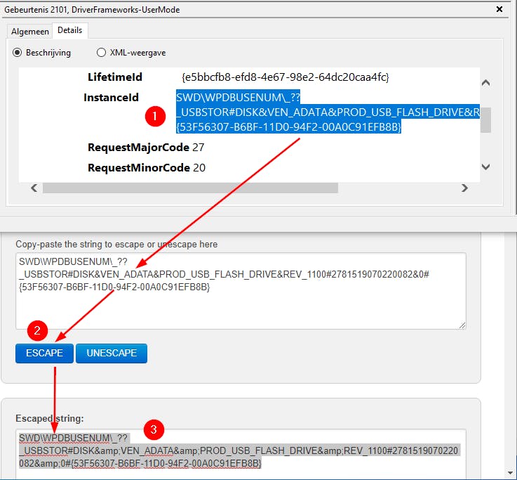Click the horizontal scrollbar thumb in details
This screenshot has width=517, height=480.
(x=190, y=188)
